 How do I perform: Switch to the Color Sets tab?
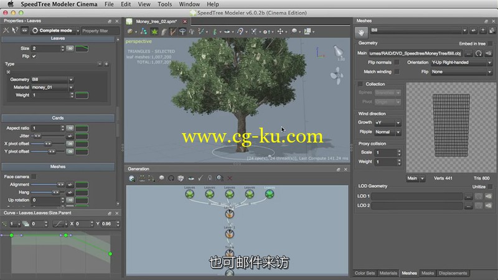click(365, 273)
